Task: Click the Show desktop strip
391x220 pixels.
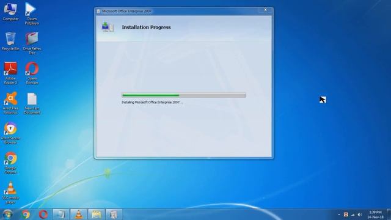Action: coord(389,215)
